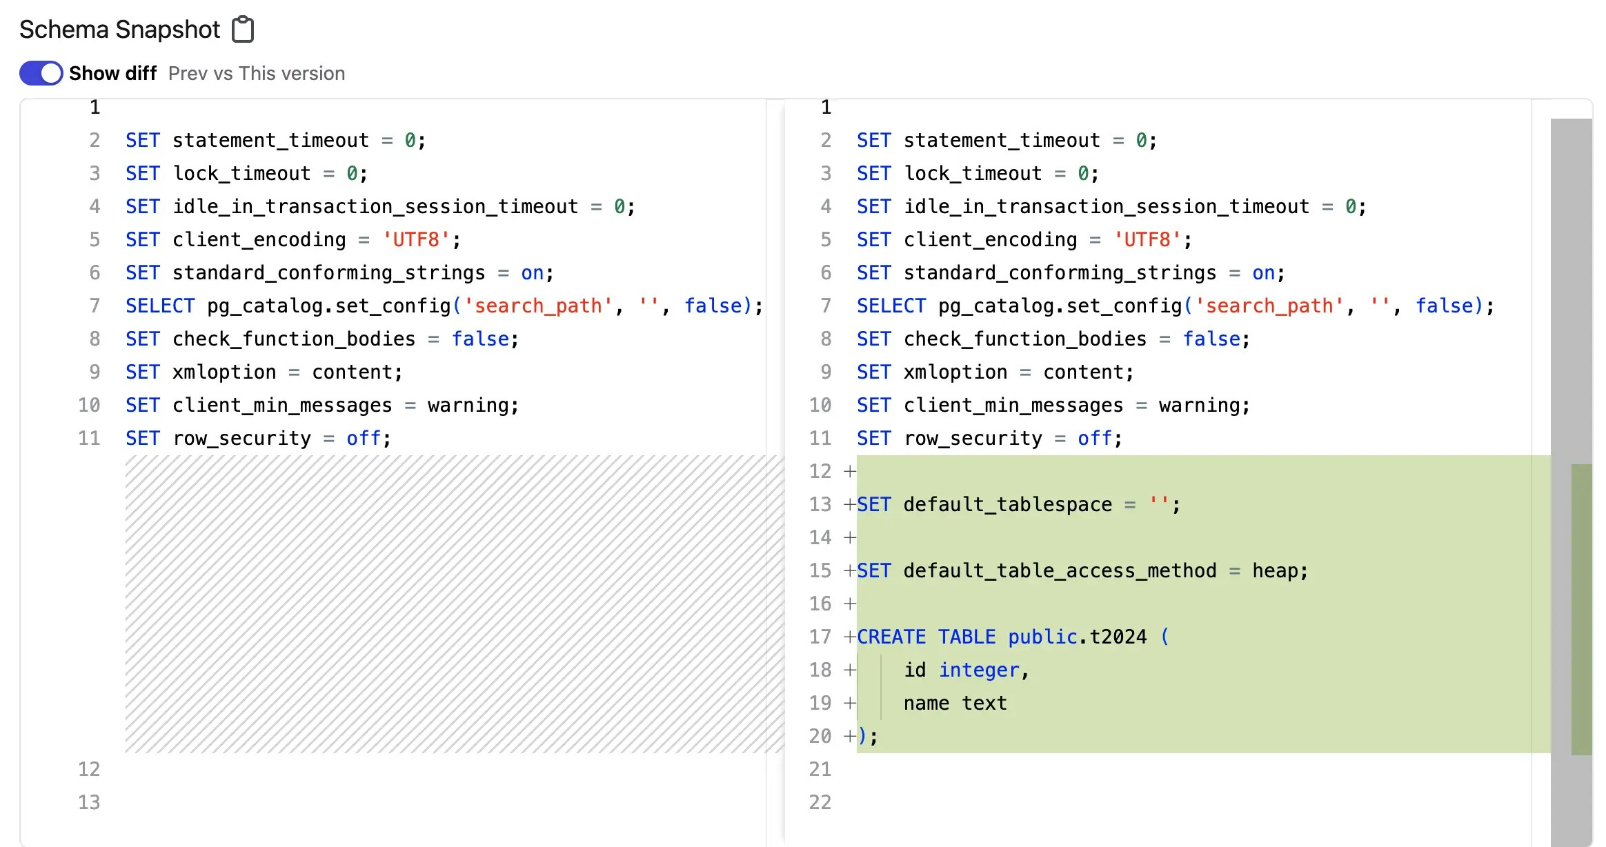Click the Show diff toggle knob
Screen dimensions: 1606x847
tap(50, 73)
